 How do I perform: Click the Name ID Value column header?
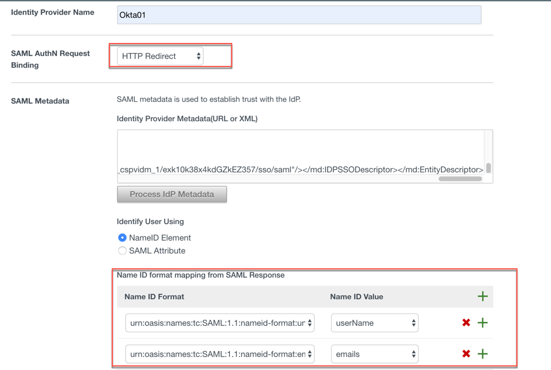point(356,297)
